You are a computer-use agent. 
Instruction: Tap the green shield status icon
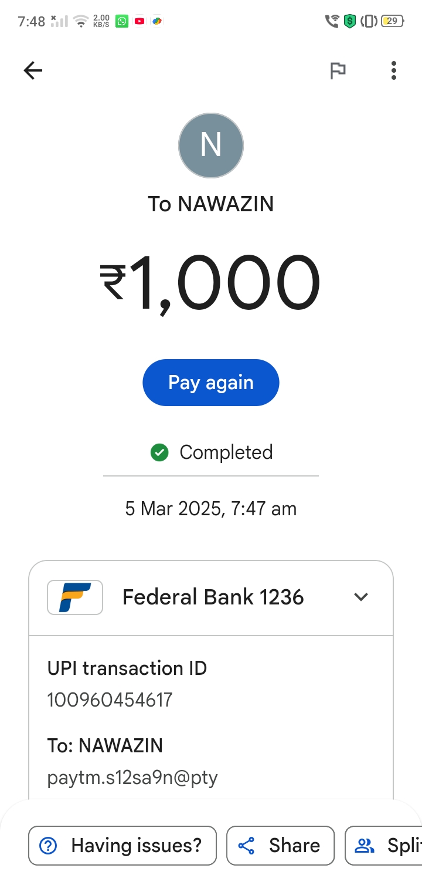(350, 22)
